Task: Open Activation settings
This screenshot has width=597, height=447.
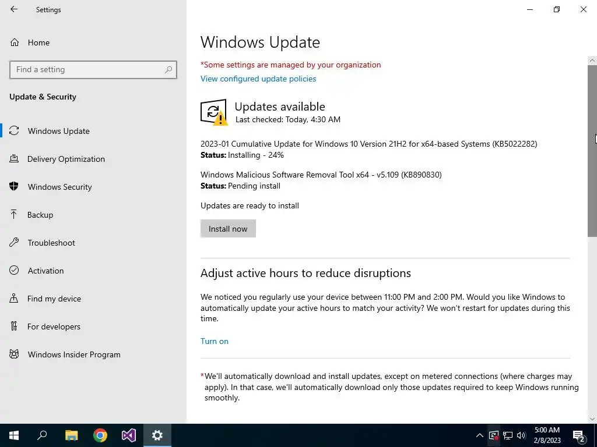Action: [x=93, y=271]
